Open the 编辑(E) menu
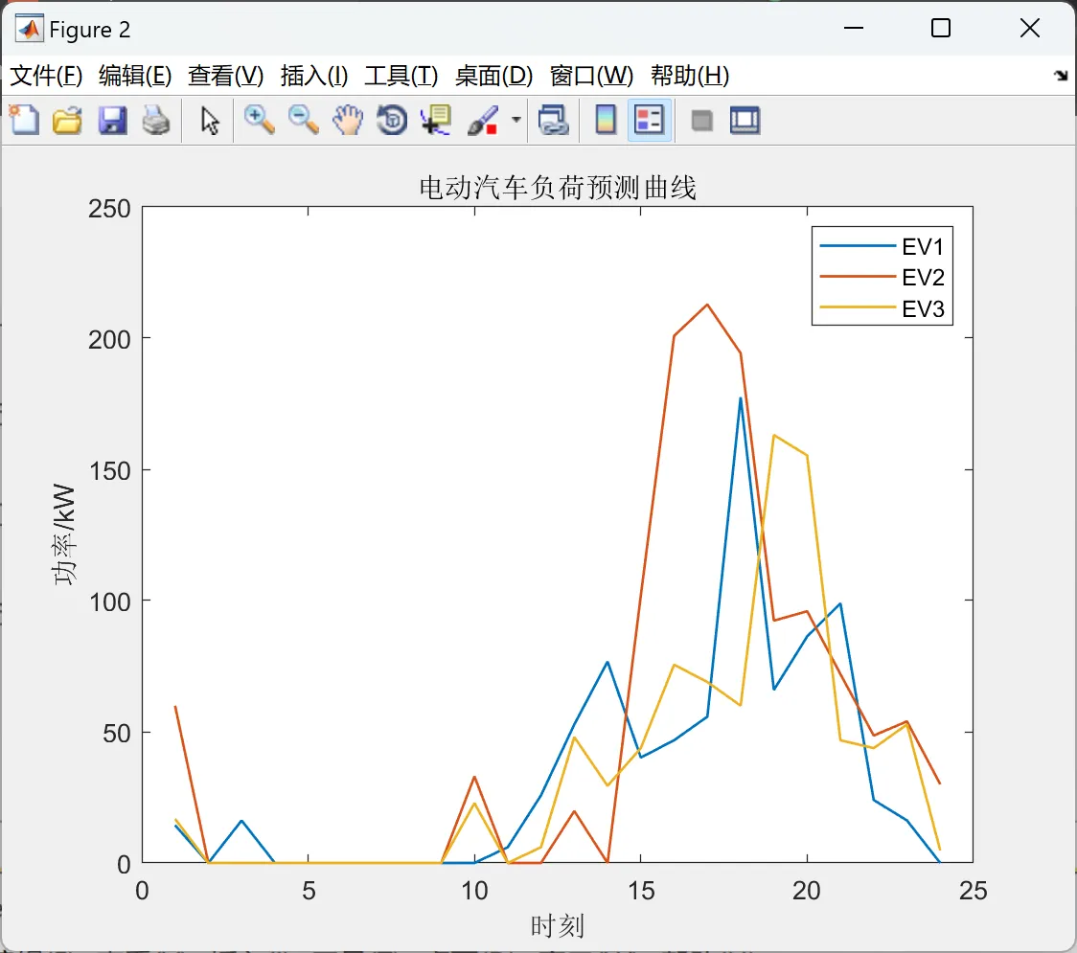Screen dimensions: 1077x953 pos(134,76)
